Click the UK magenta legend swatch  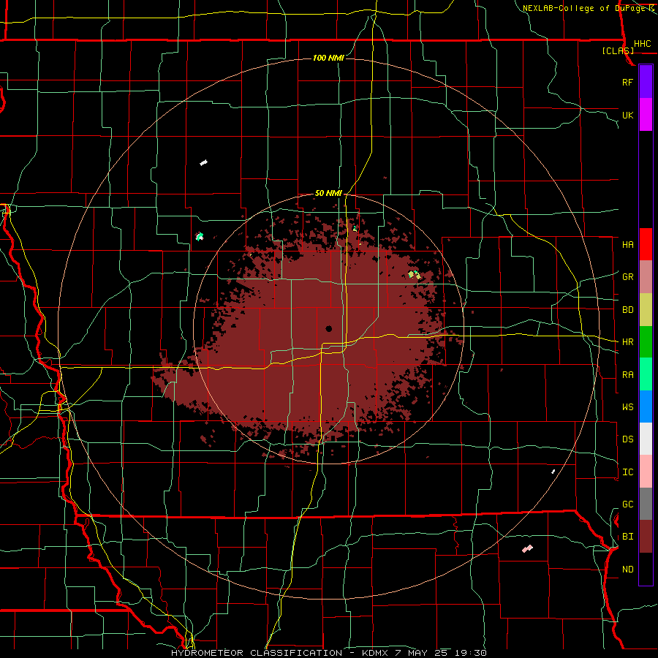pos(646,115)
